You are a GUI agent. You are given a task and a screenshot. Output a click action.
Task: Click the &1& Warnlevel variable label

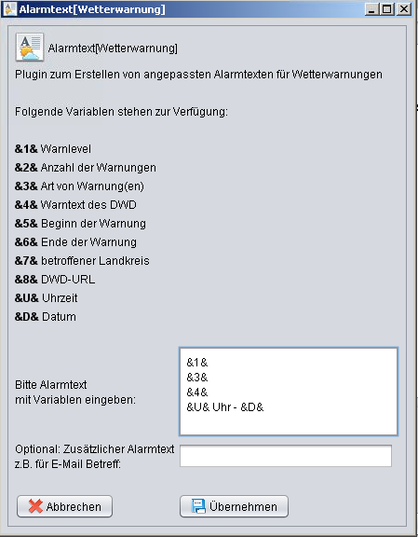[x=53, y=149]
